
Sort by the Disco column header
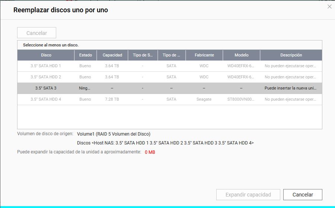coord(46,55)
